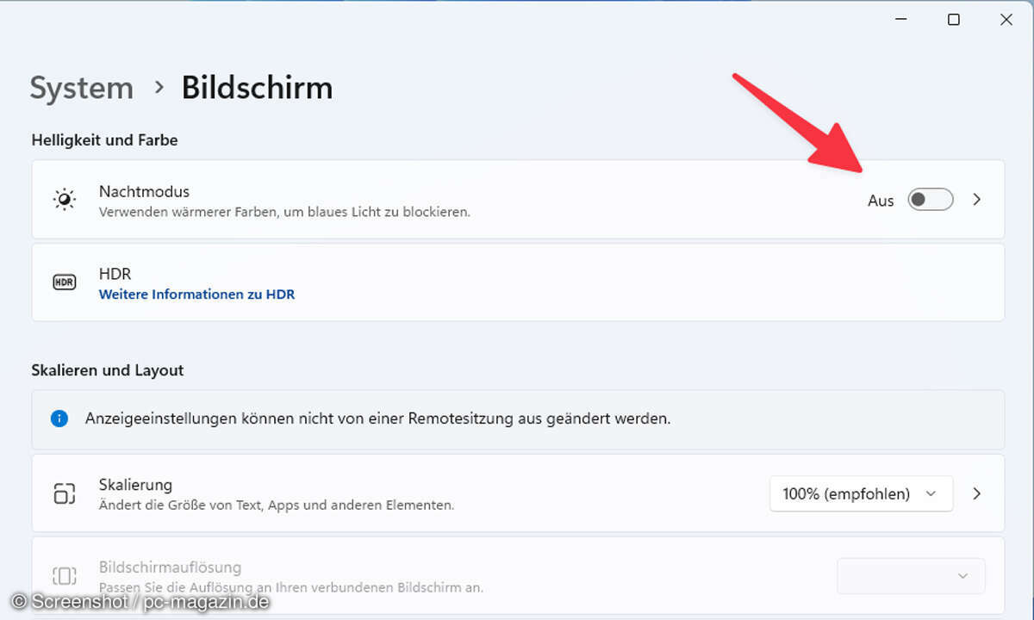This screenshot has width=1034, height=620.
Task: Click the HDR title text
Action: (x=115, y=274)
